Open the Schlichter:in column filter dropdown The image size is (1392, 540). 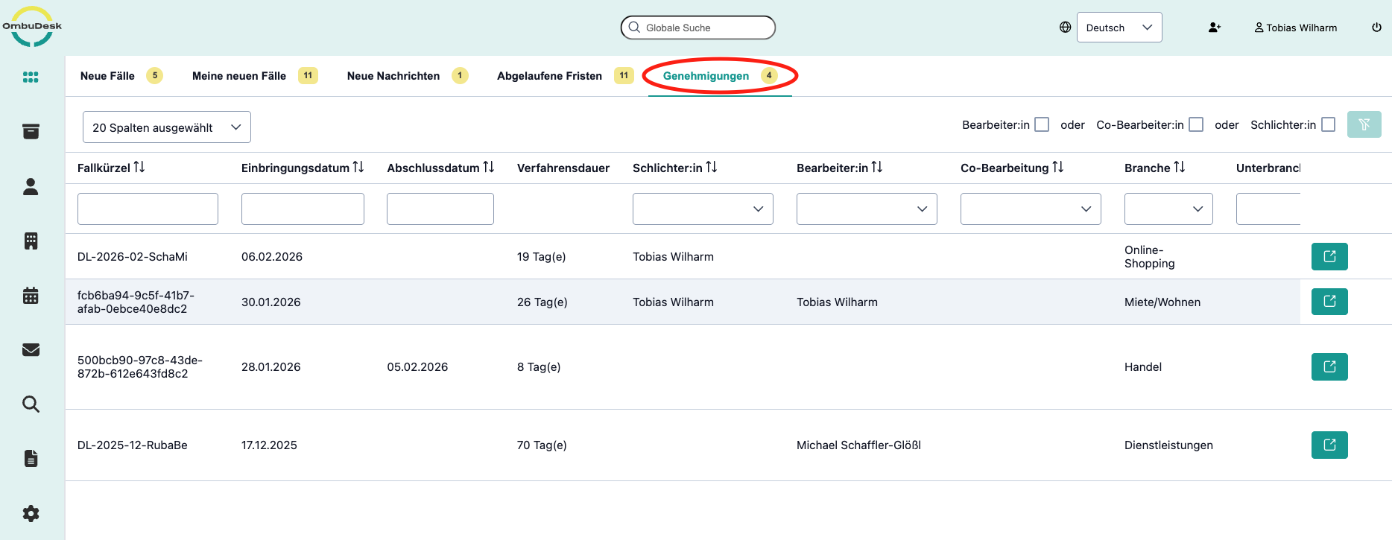click(702, 209)
